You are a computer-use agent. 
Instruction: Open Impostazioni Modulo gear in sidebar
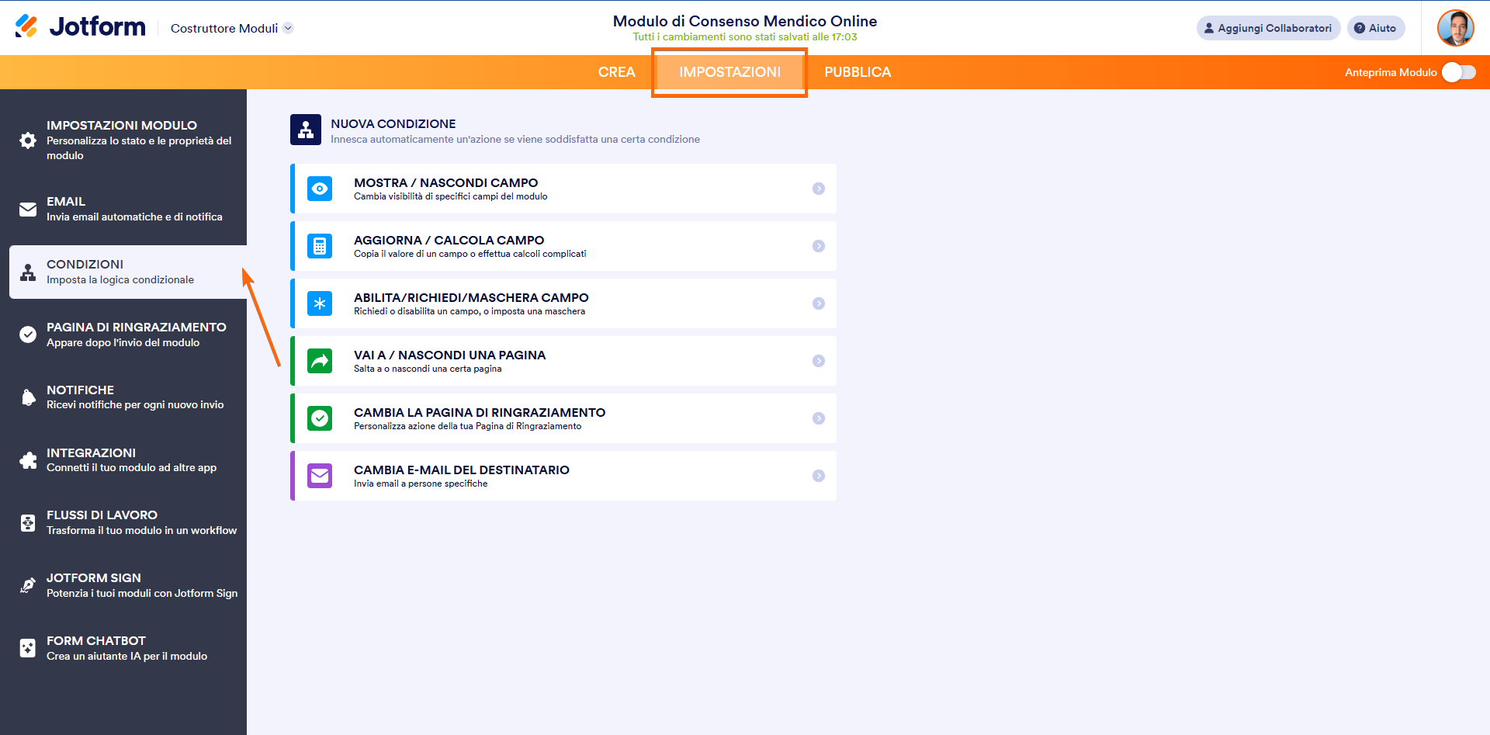tap(28, 140)
